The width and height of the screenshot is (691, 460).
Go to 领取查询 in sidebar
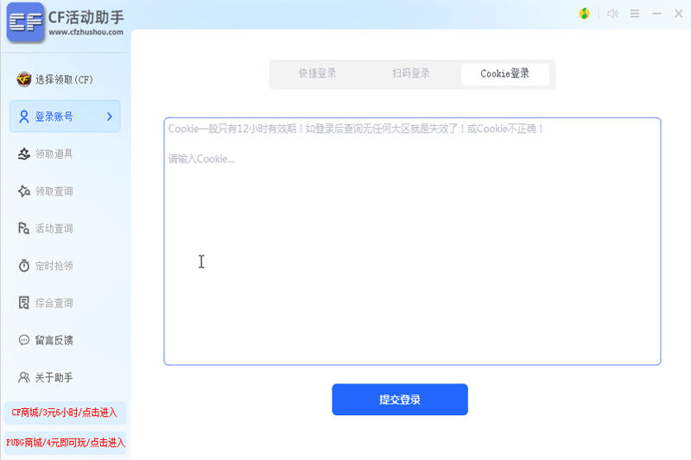66,191
